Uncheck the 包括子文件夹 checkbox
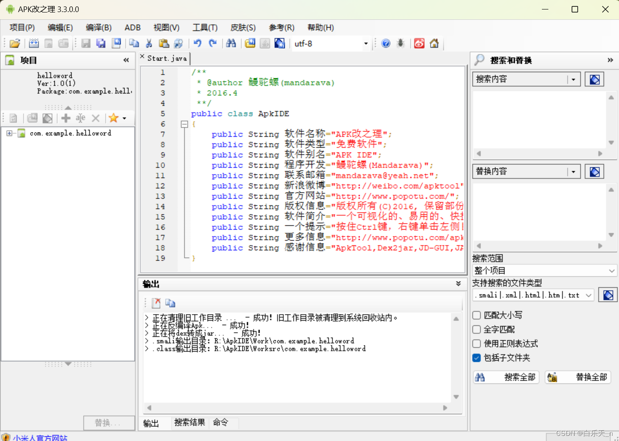This screenshot has width=619, height=441. pyautogui.click(x=477, y=358)
